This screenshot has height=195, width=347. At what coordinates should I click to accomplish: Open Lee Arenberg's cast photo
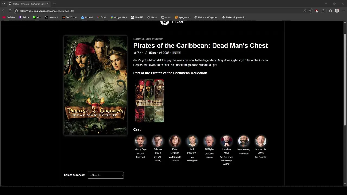tap(243, 141)
